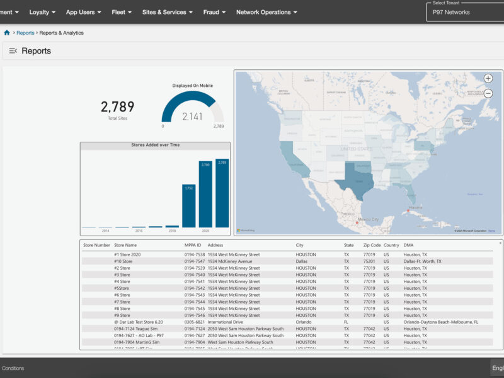
Task: Open the Select Tenant combo box
Action: coord(465,12)
